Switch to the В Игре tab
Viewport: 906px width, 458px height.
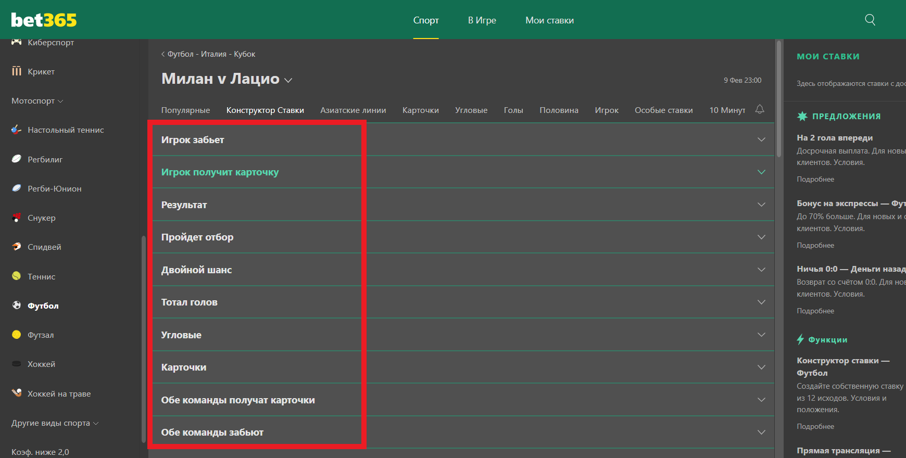(x=482, y=20)
